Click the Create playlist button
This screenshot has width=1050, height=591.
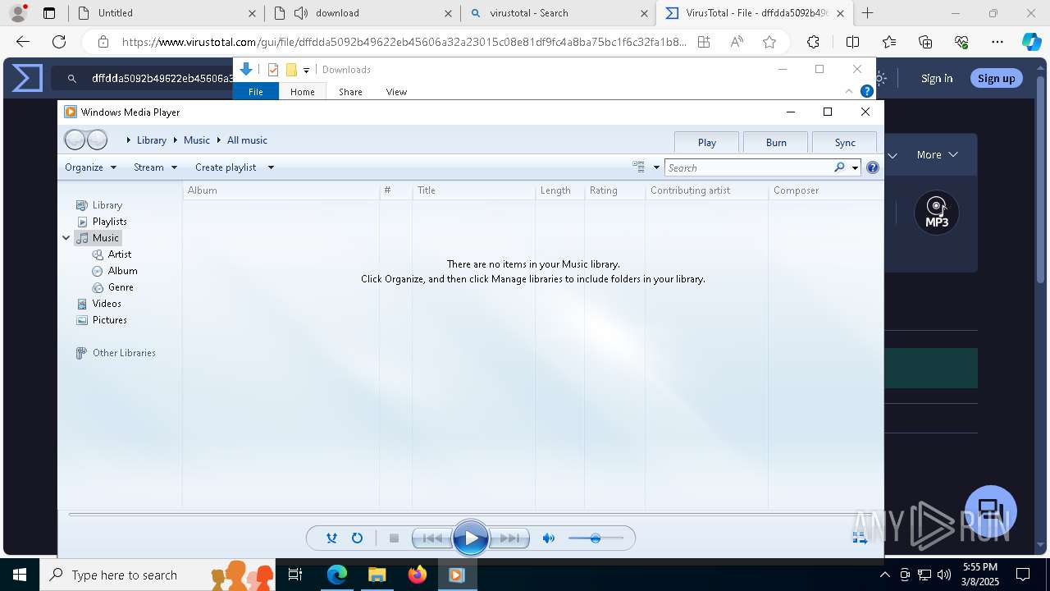tap(226, 167)
